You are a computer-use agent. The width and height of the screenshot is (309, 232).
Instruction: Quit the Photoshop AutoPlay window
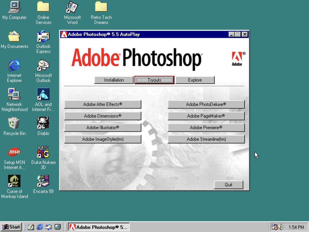[229, 185]
